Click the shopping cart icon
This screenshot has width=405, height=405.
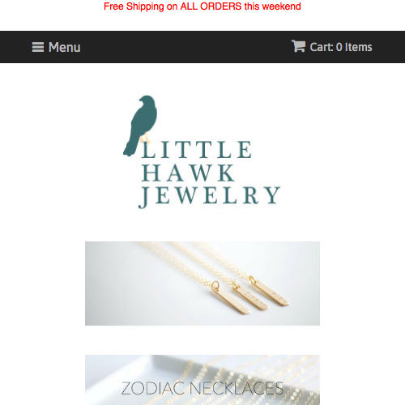(x=298, y=46)
